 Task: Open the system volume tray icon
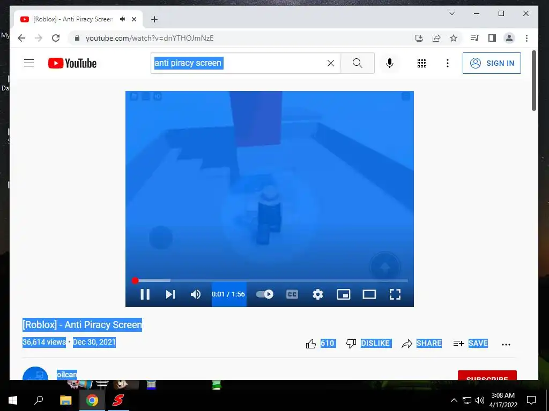tap(480, 400)
